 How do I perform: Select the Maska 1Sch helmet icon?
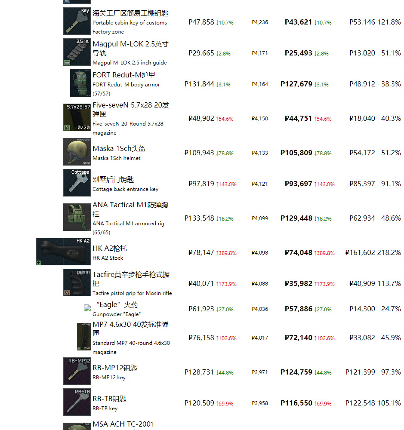[x=77, y=152]
